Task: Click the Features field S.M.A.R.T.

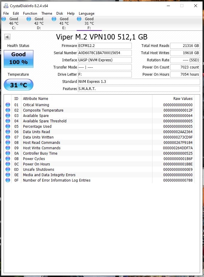Action: (x=139, y=89)
